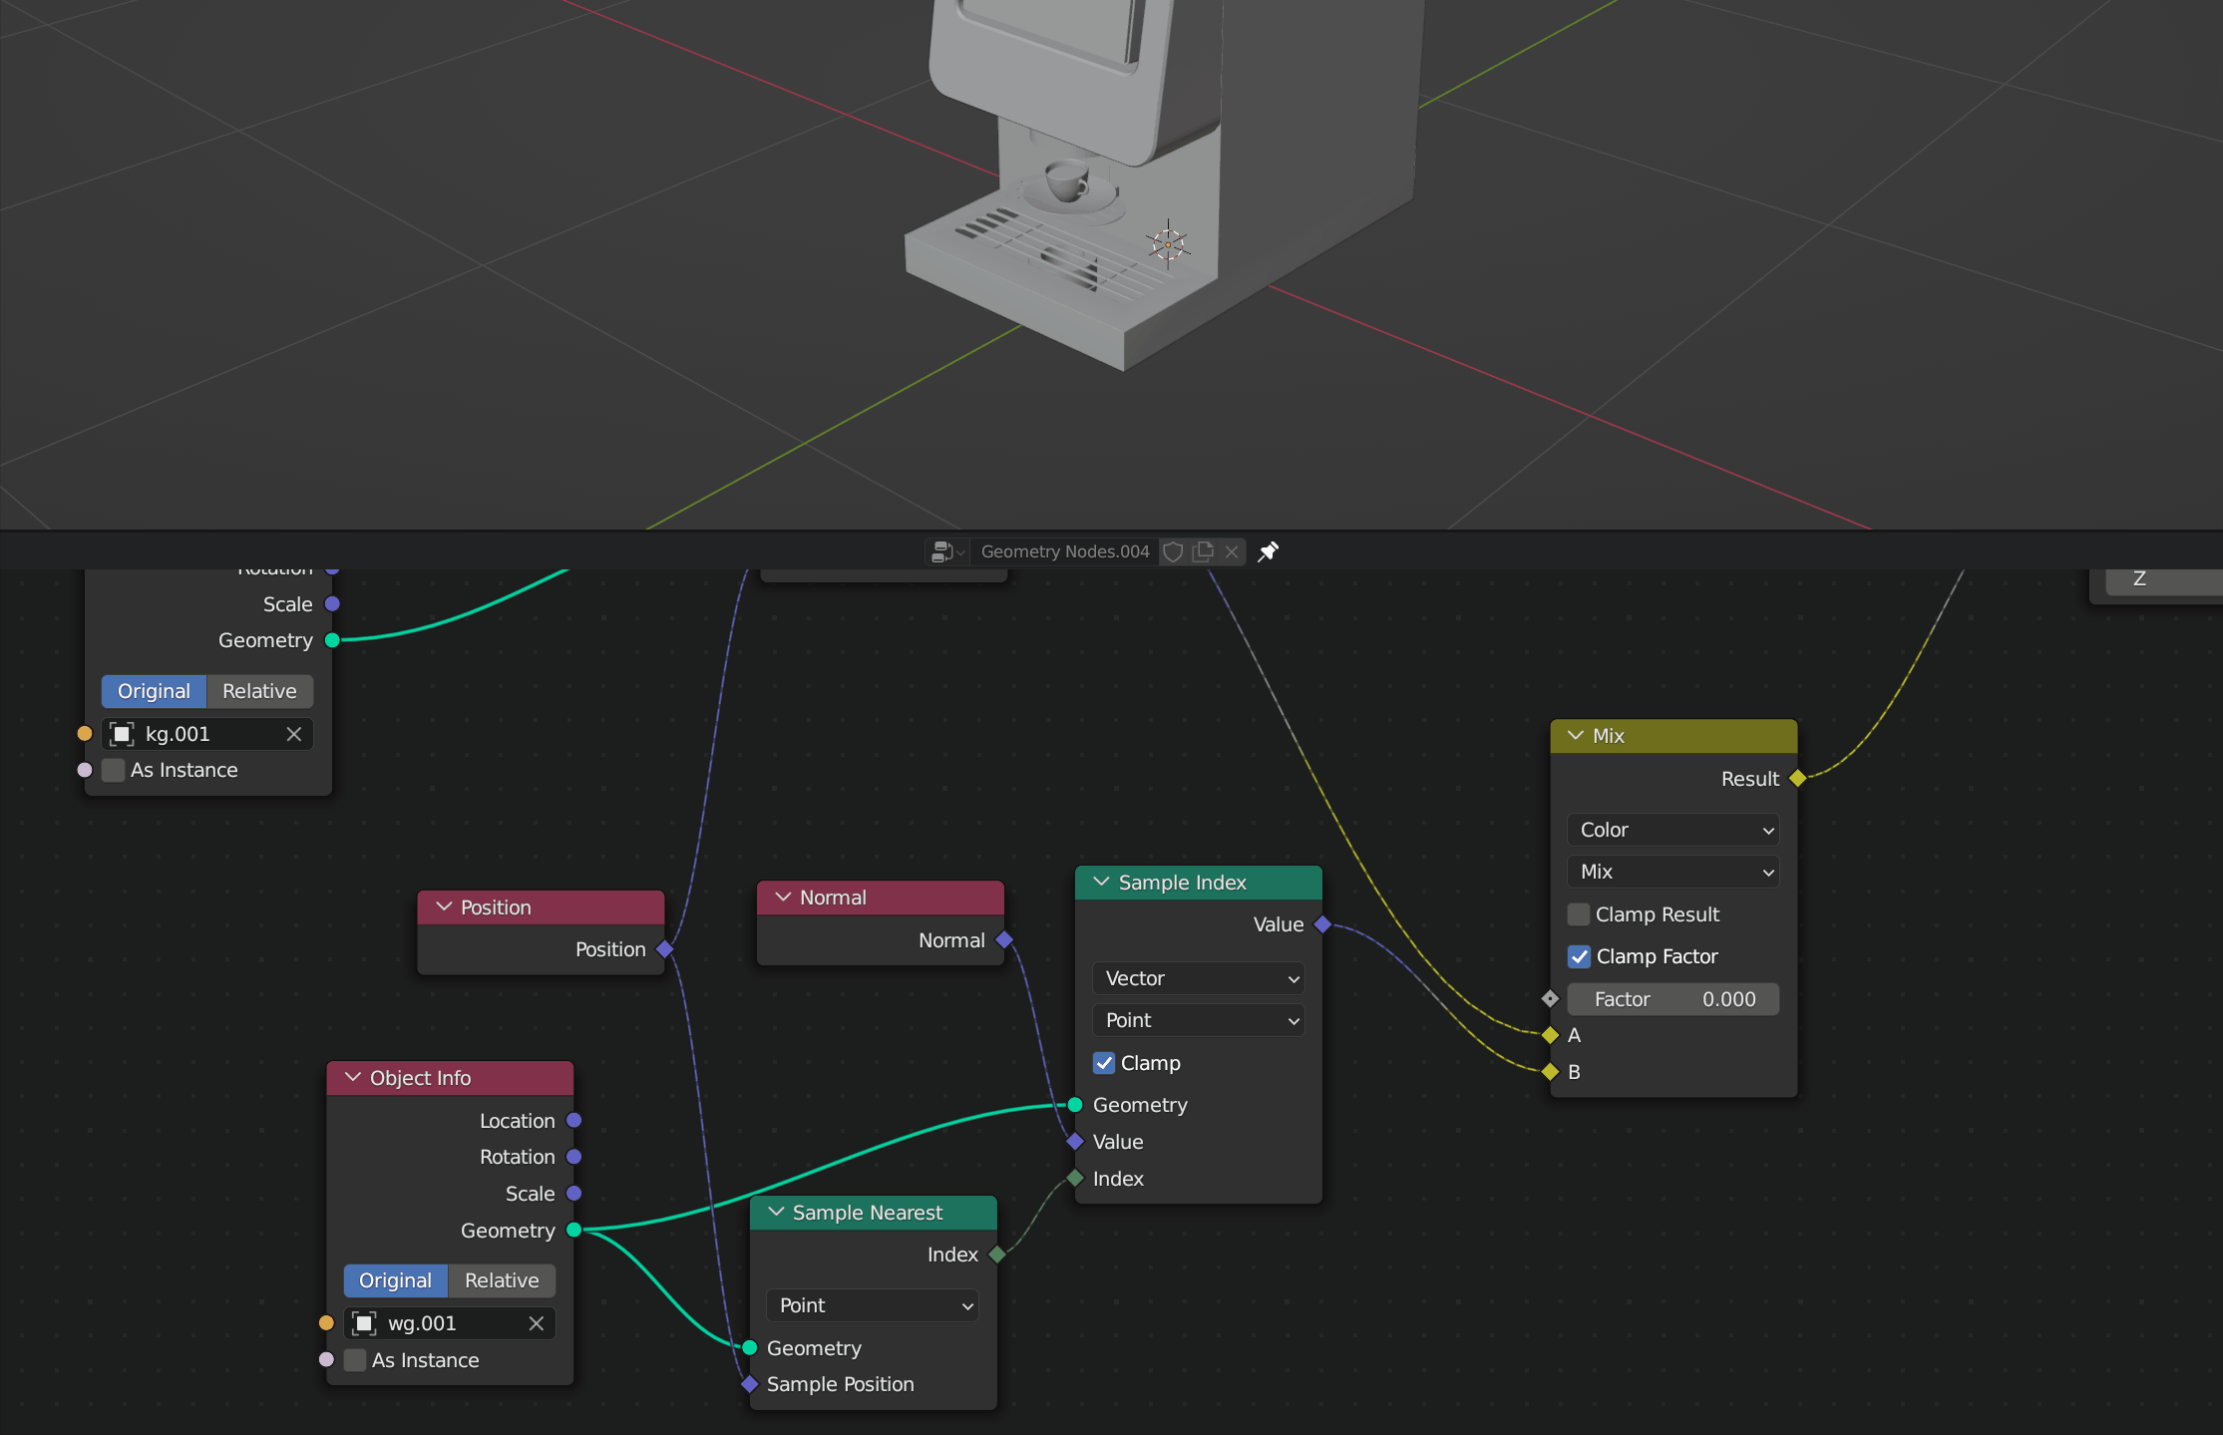Image resolution: width=2223 pixels, height=1435 pixels.
Task: Click the duplicate node tree icon
Action: pyautogui.click(x=1204, y=551)
